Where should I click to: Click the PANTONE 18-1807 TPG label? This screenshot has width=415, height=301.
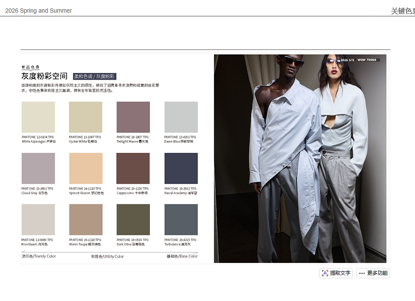(x=133, y=137)
